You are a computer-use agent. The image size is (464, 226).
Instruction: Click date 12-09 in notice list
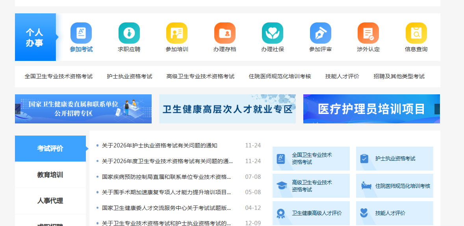pos(253,223)
